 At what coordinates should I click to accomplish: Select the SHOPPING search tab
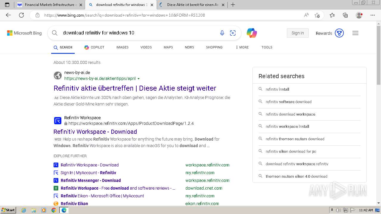tap(214, 47)
